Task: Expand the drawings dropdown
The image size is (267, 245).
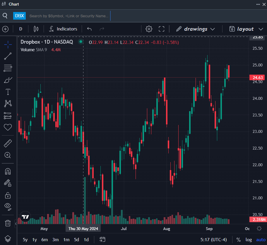Action: click(x=196, y=29)
